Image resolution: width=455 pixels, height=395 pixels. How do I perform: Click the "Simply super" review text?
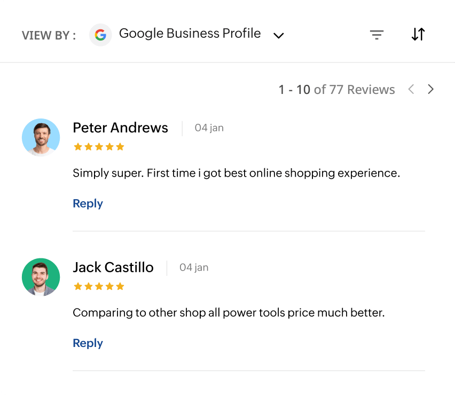[x=236, y=173]
